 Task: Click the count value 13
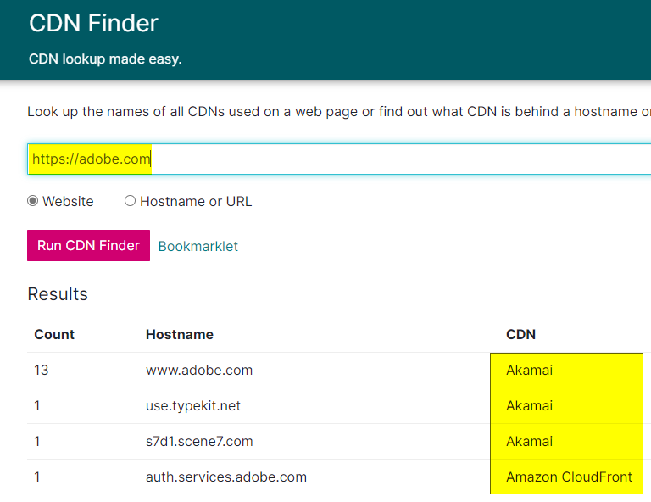(x=41, y=370)
